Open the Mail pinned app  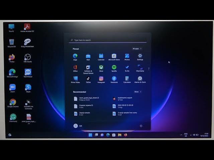88,57
